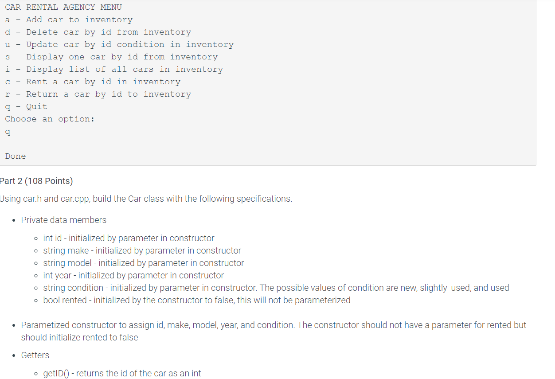Click the 'Getters' bullet item
The height and width of the screenshot is (379, 555).
pyautogui.click(x=35, y=355)
